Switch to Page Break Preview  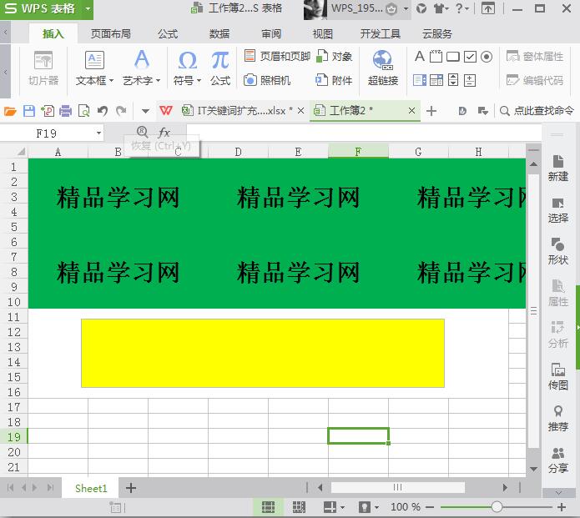pyautogui.click(x=299, y=507)
